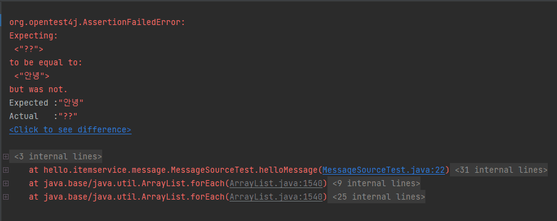The width and height of the screenshot is (557, 221).
Task: Select the Expected :"안녕" line
Action: click(47, 103)
